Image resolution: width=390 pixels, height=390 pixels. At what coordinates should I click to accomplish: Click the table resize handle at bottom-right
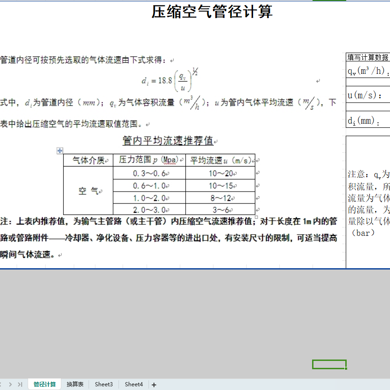pyautogui.click(x=256, y=216)
